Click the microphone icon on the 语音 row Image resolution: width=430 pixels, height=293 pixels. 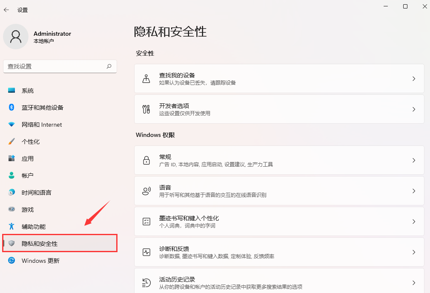point(147,191)
